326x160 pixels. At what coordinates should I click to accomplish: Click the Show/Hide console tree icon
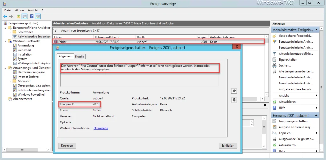pos(25,17)
